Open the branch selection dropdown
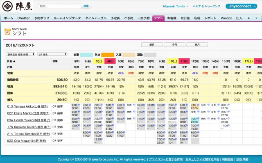Viewport: 262px width, 163px height. tap(20, 54)
